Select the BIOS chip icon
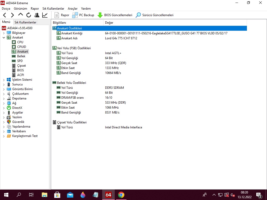The image size is (267, 200). pyautogui.click(x=14, y=70)
